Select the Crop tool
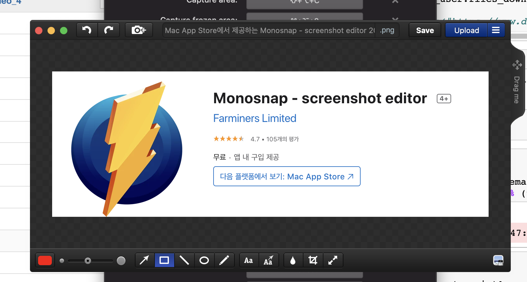 click(313, 260)
